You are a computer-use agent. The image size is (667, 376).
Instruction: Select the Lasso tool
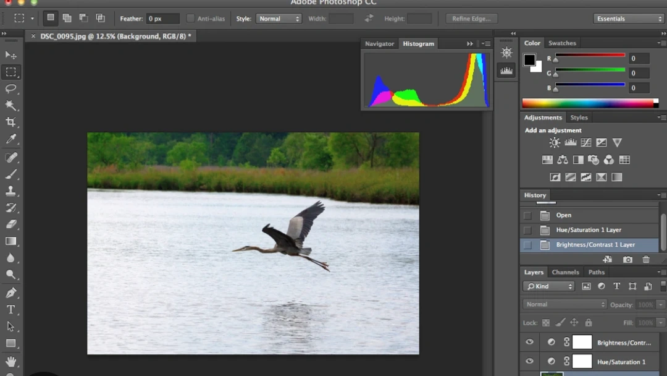(x=10, y=88)
